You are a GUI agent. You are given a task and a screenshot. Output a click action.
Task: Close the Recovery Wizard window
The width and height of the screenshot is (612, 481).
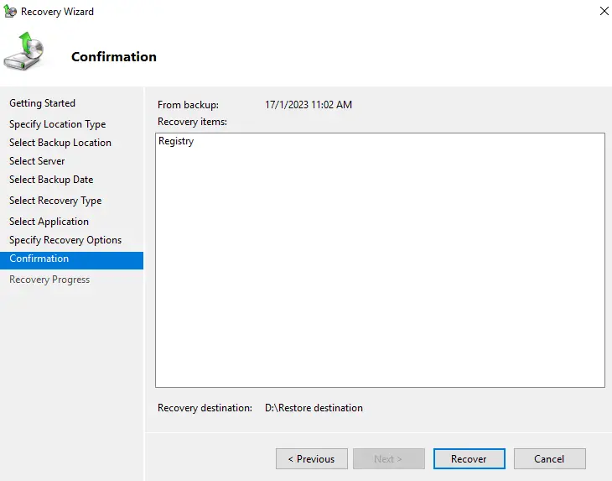604,12
